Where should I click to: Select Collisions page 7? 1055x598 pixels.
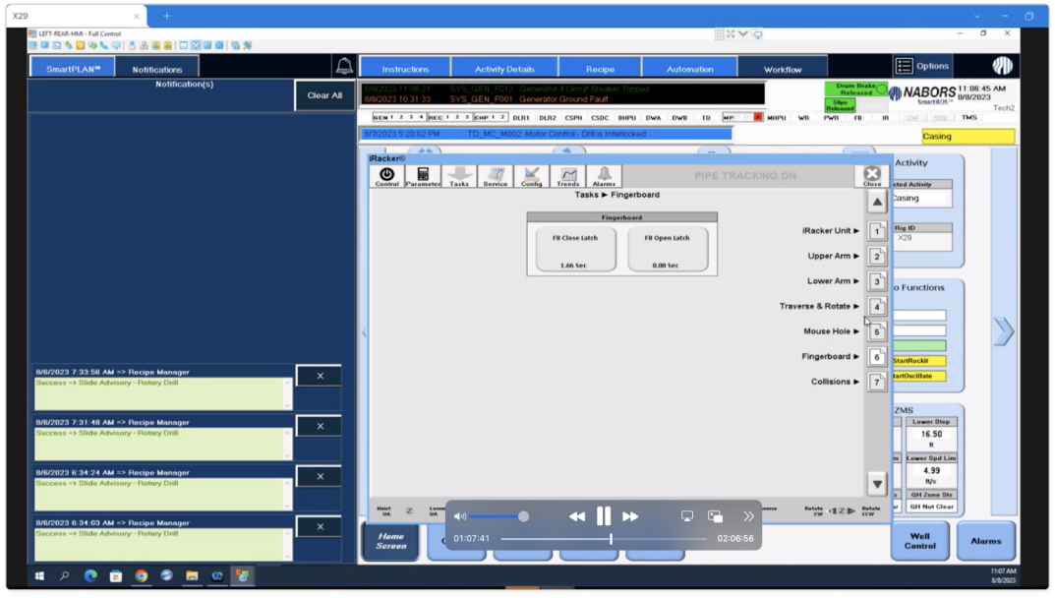click(x=877, y=382)
